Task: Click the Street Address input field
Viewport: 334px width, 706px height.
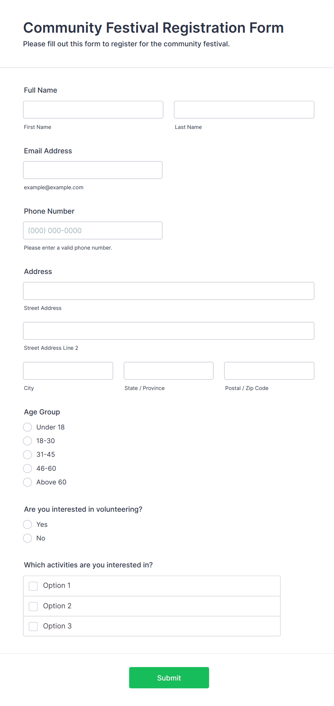Action: click(x=169, y=291)
